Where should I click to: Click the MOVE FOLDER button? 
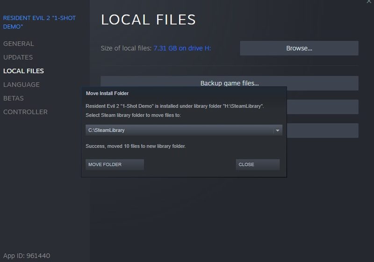115,164
